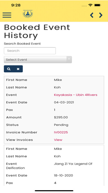Open Kayakasia - Ubin 4Rivers event link
Screen dimensions: 108x193
(x=75, y=95)
